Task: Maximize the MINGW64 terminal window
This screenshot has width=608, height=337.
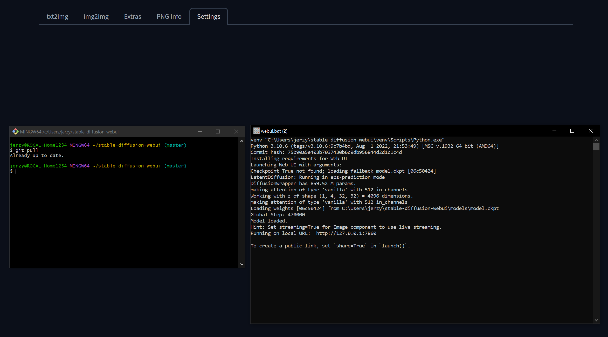Action: [x=218, y=131]
